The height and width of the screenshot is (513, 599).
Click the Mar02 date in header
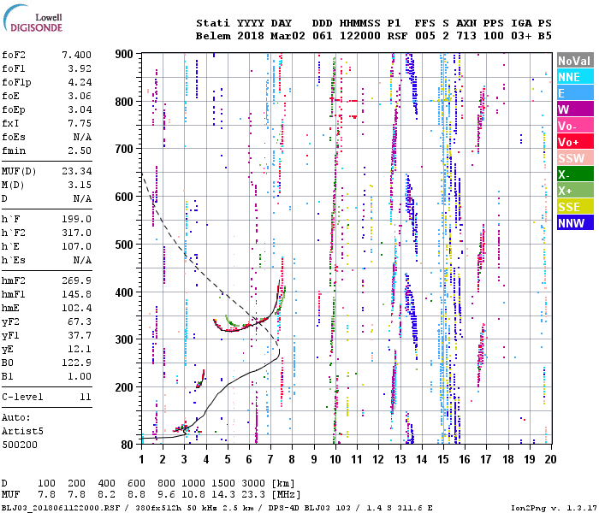coord(288,36)
